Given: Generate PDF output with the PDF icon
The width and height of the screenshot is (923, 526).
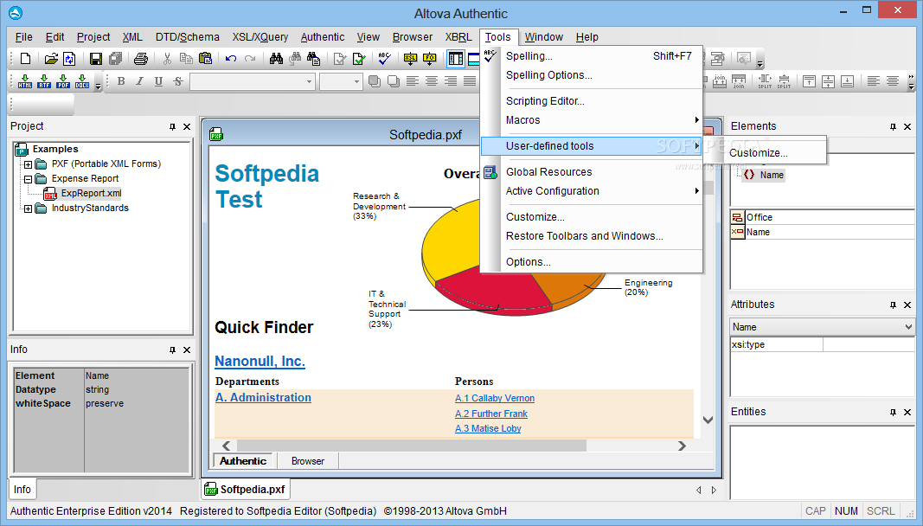Looking at the screenshot, I should click(x=63, y=81).
